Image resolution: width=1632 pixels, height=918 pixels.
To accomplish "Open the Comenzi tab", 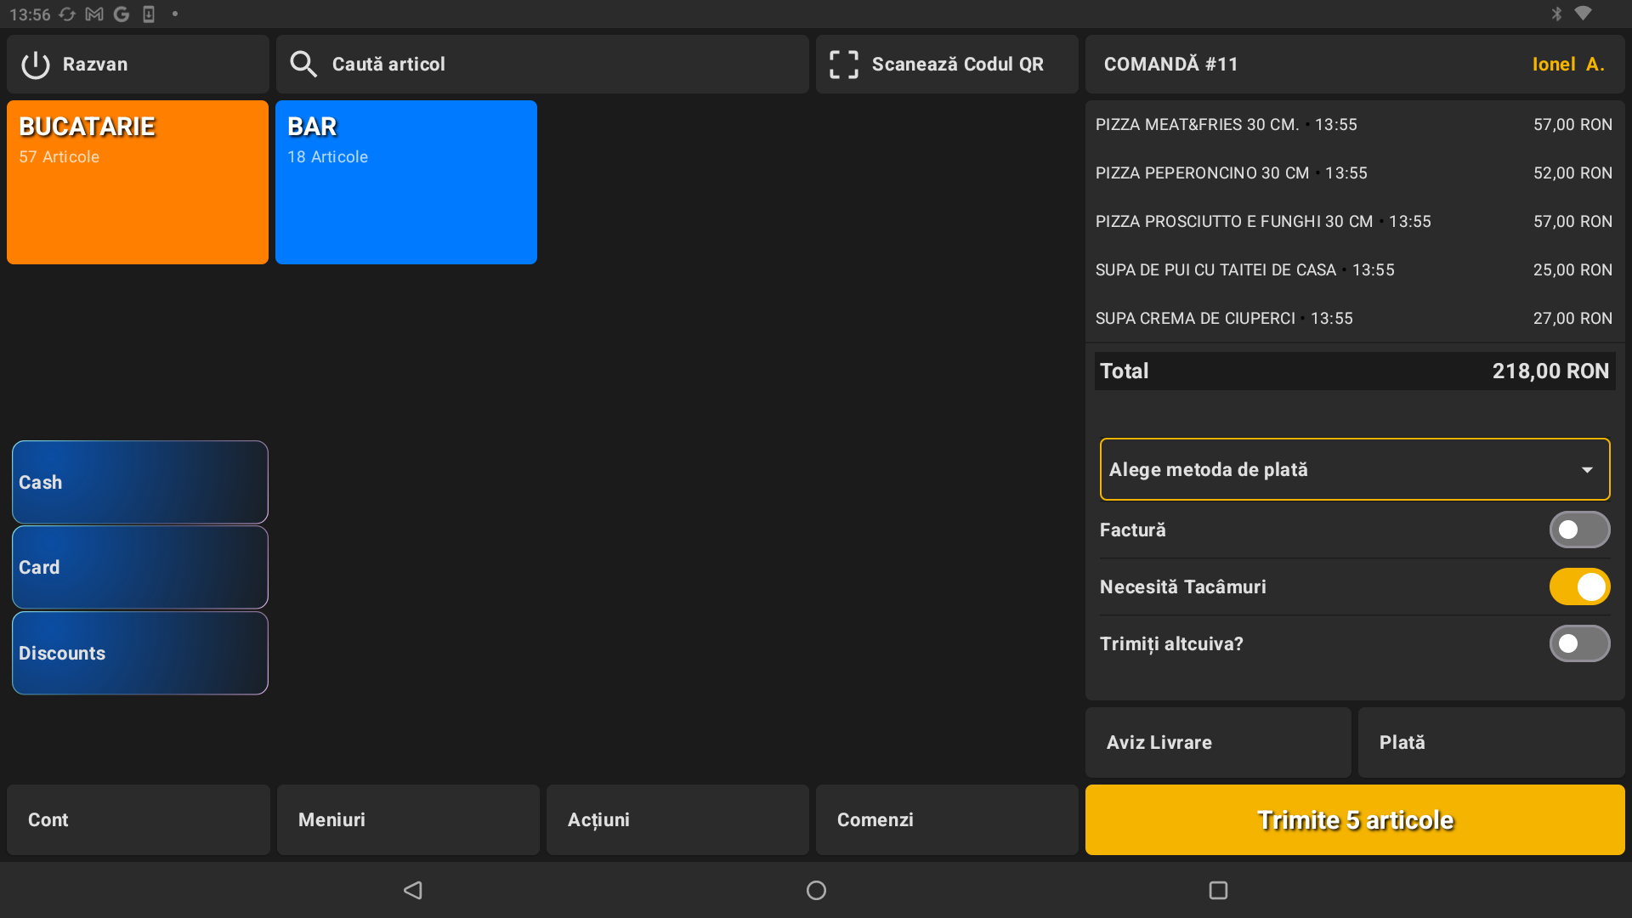I will click(946, 819).
